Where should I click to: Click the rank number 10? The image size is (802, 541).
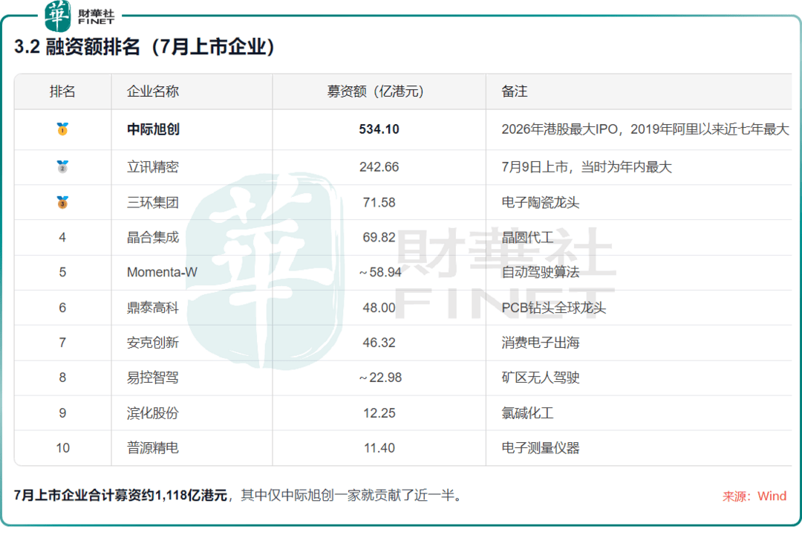click(62, 448)
